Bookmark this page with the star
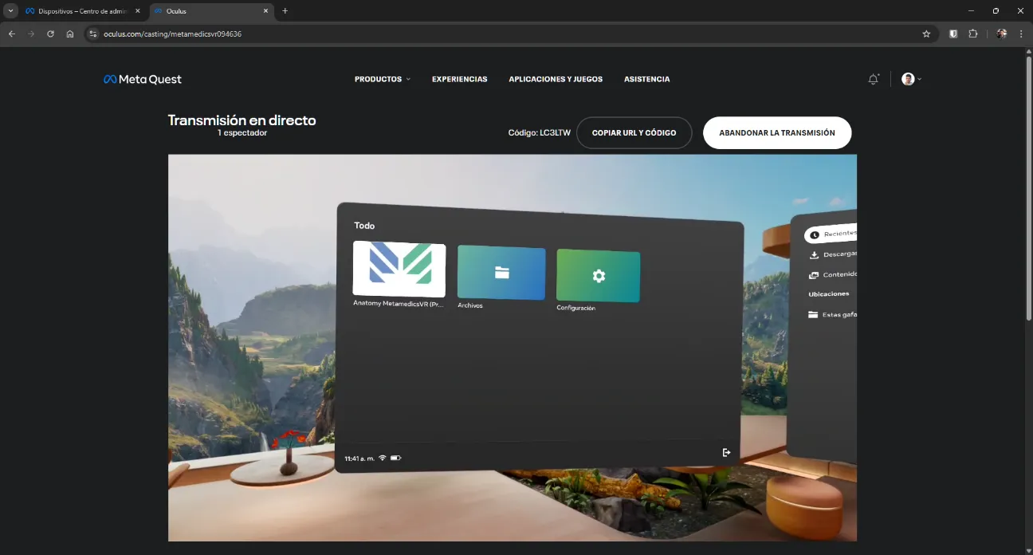Viewport: 1033px width, 555px height. click(926, 34)
